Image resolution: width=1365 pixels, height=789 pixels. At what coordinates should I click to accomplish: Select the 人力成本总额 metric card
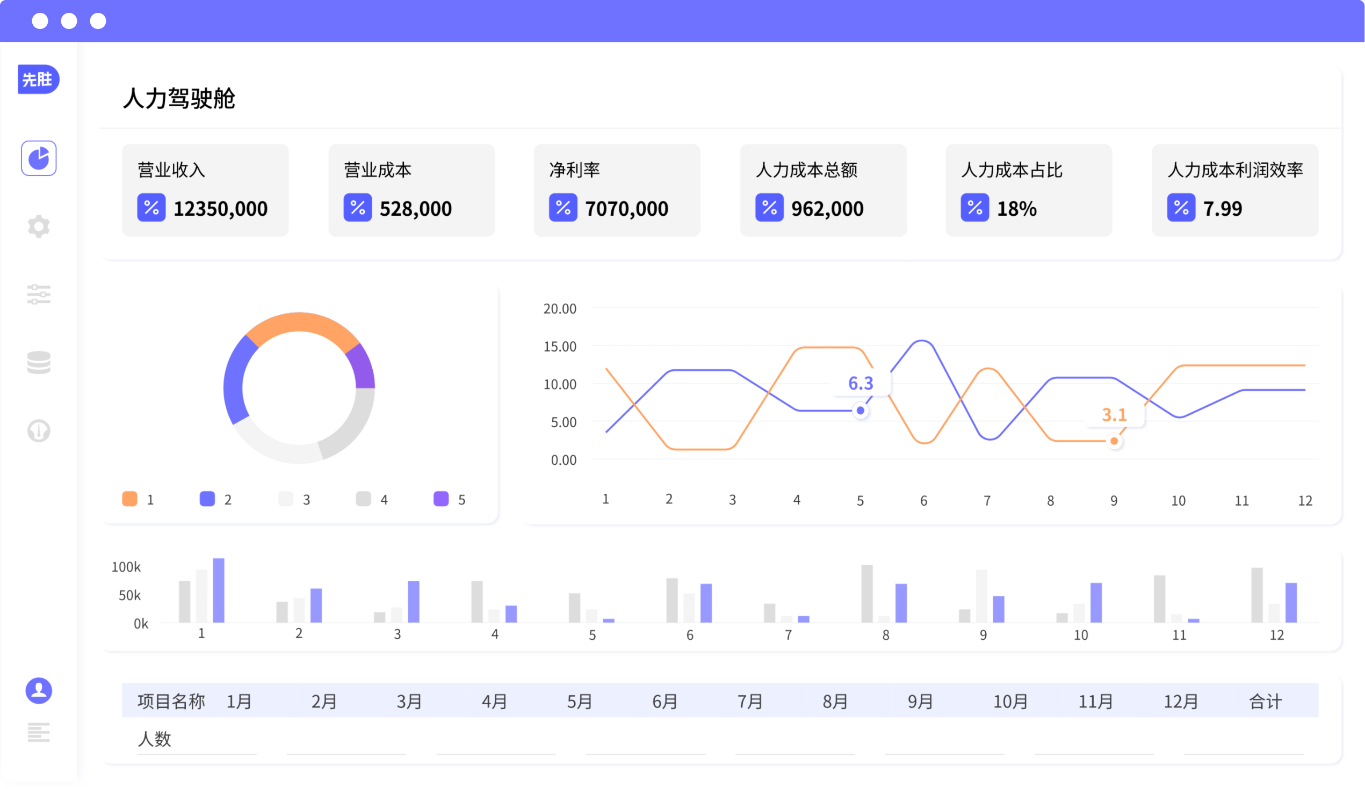(823, 190)
